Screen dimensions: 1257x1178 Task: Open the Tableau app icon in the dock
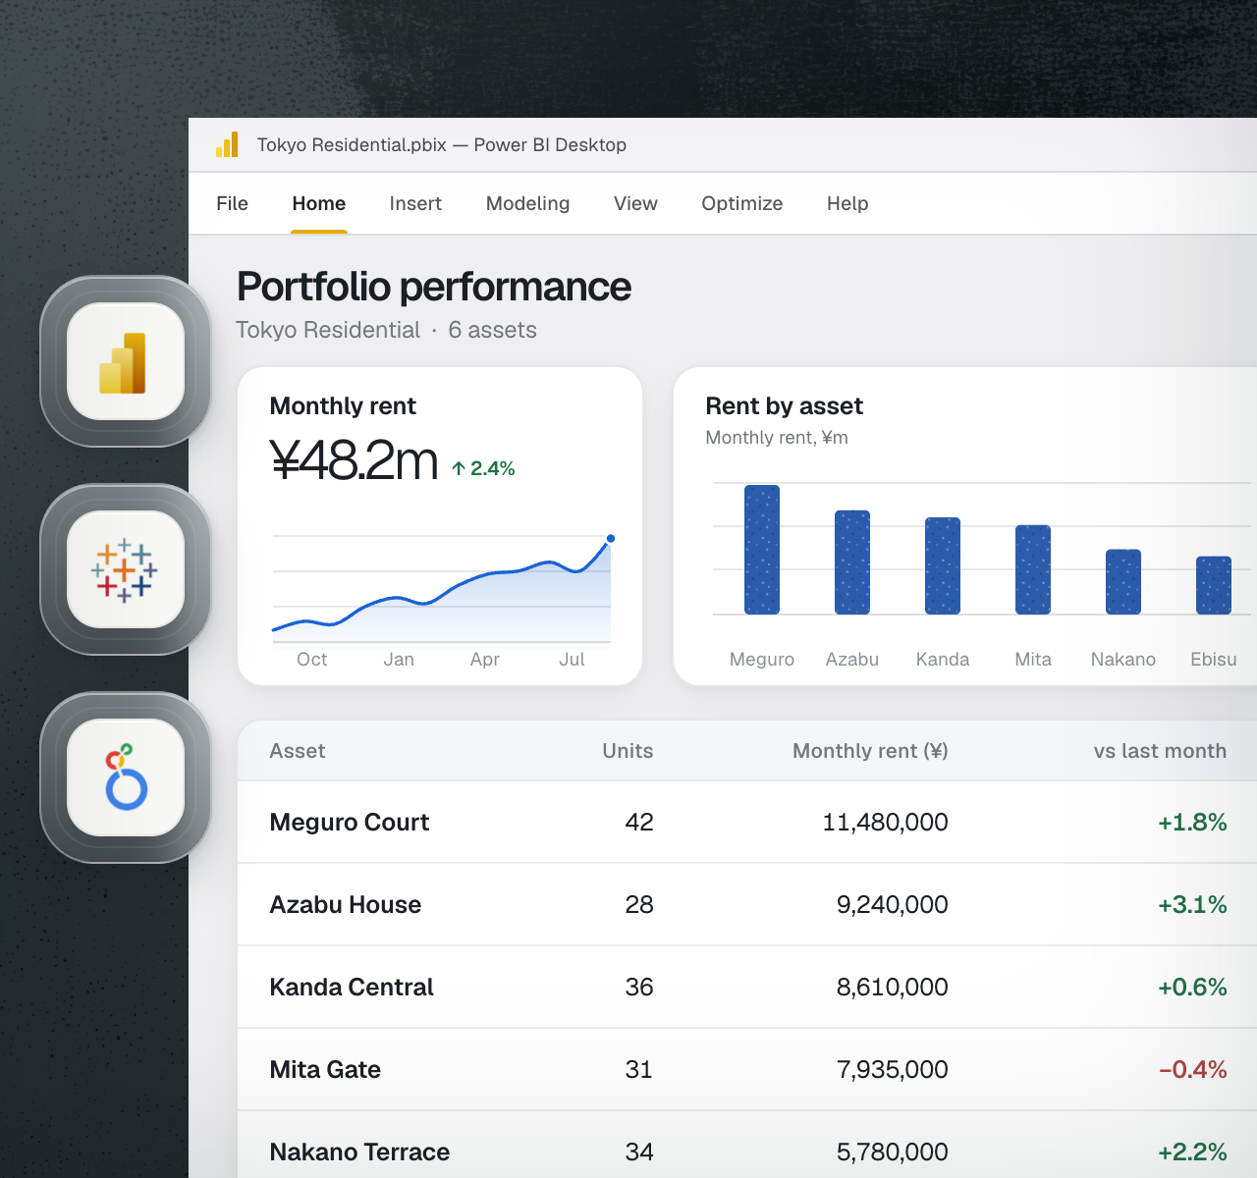pyautogui.click(x=126, y=569)
